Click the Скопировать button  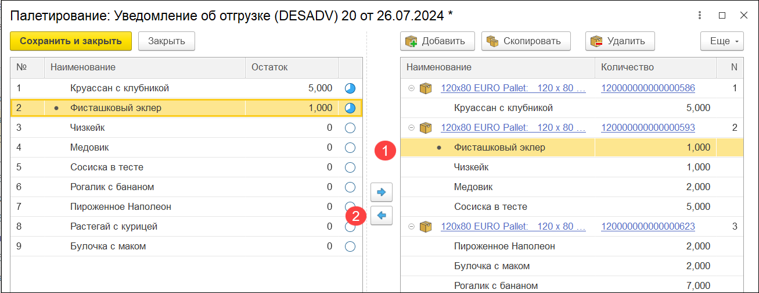526,41
